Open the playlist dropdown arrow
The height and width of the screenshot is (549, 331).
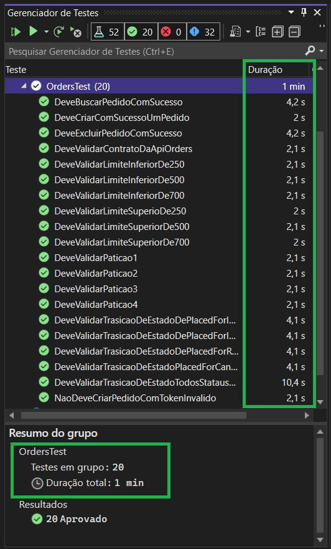[248, 32]
